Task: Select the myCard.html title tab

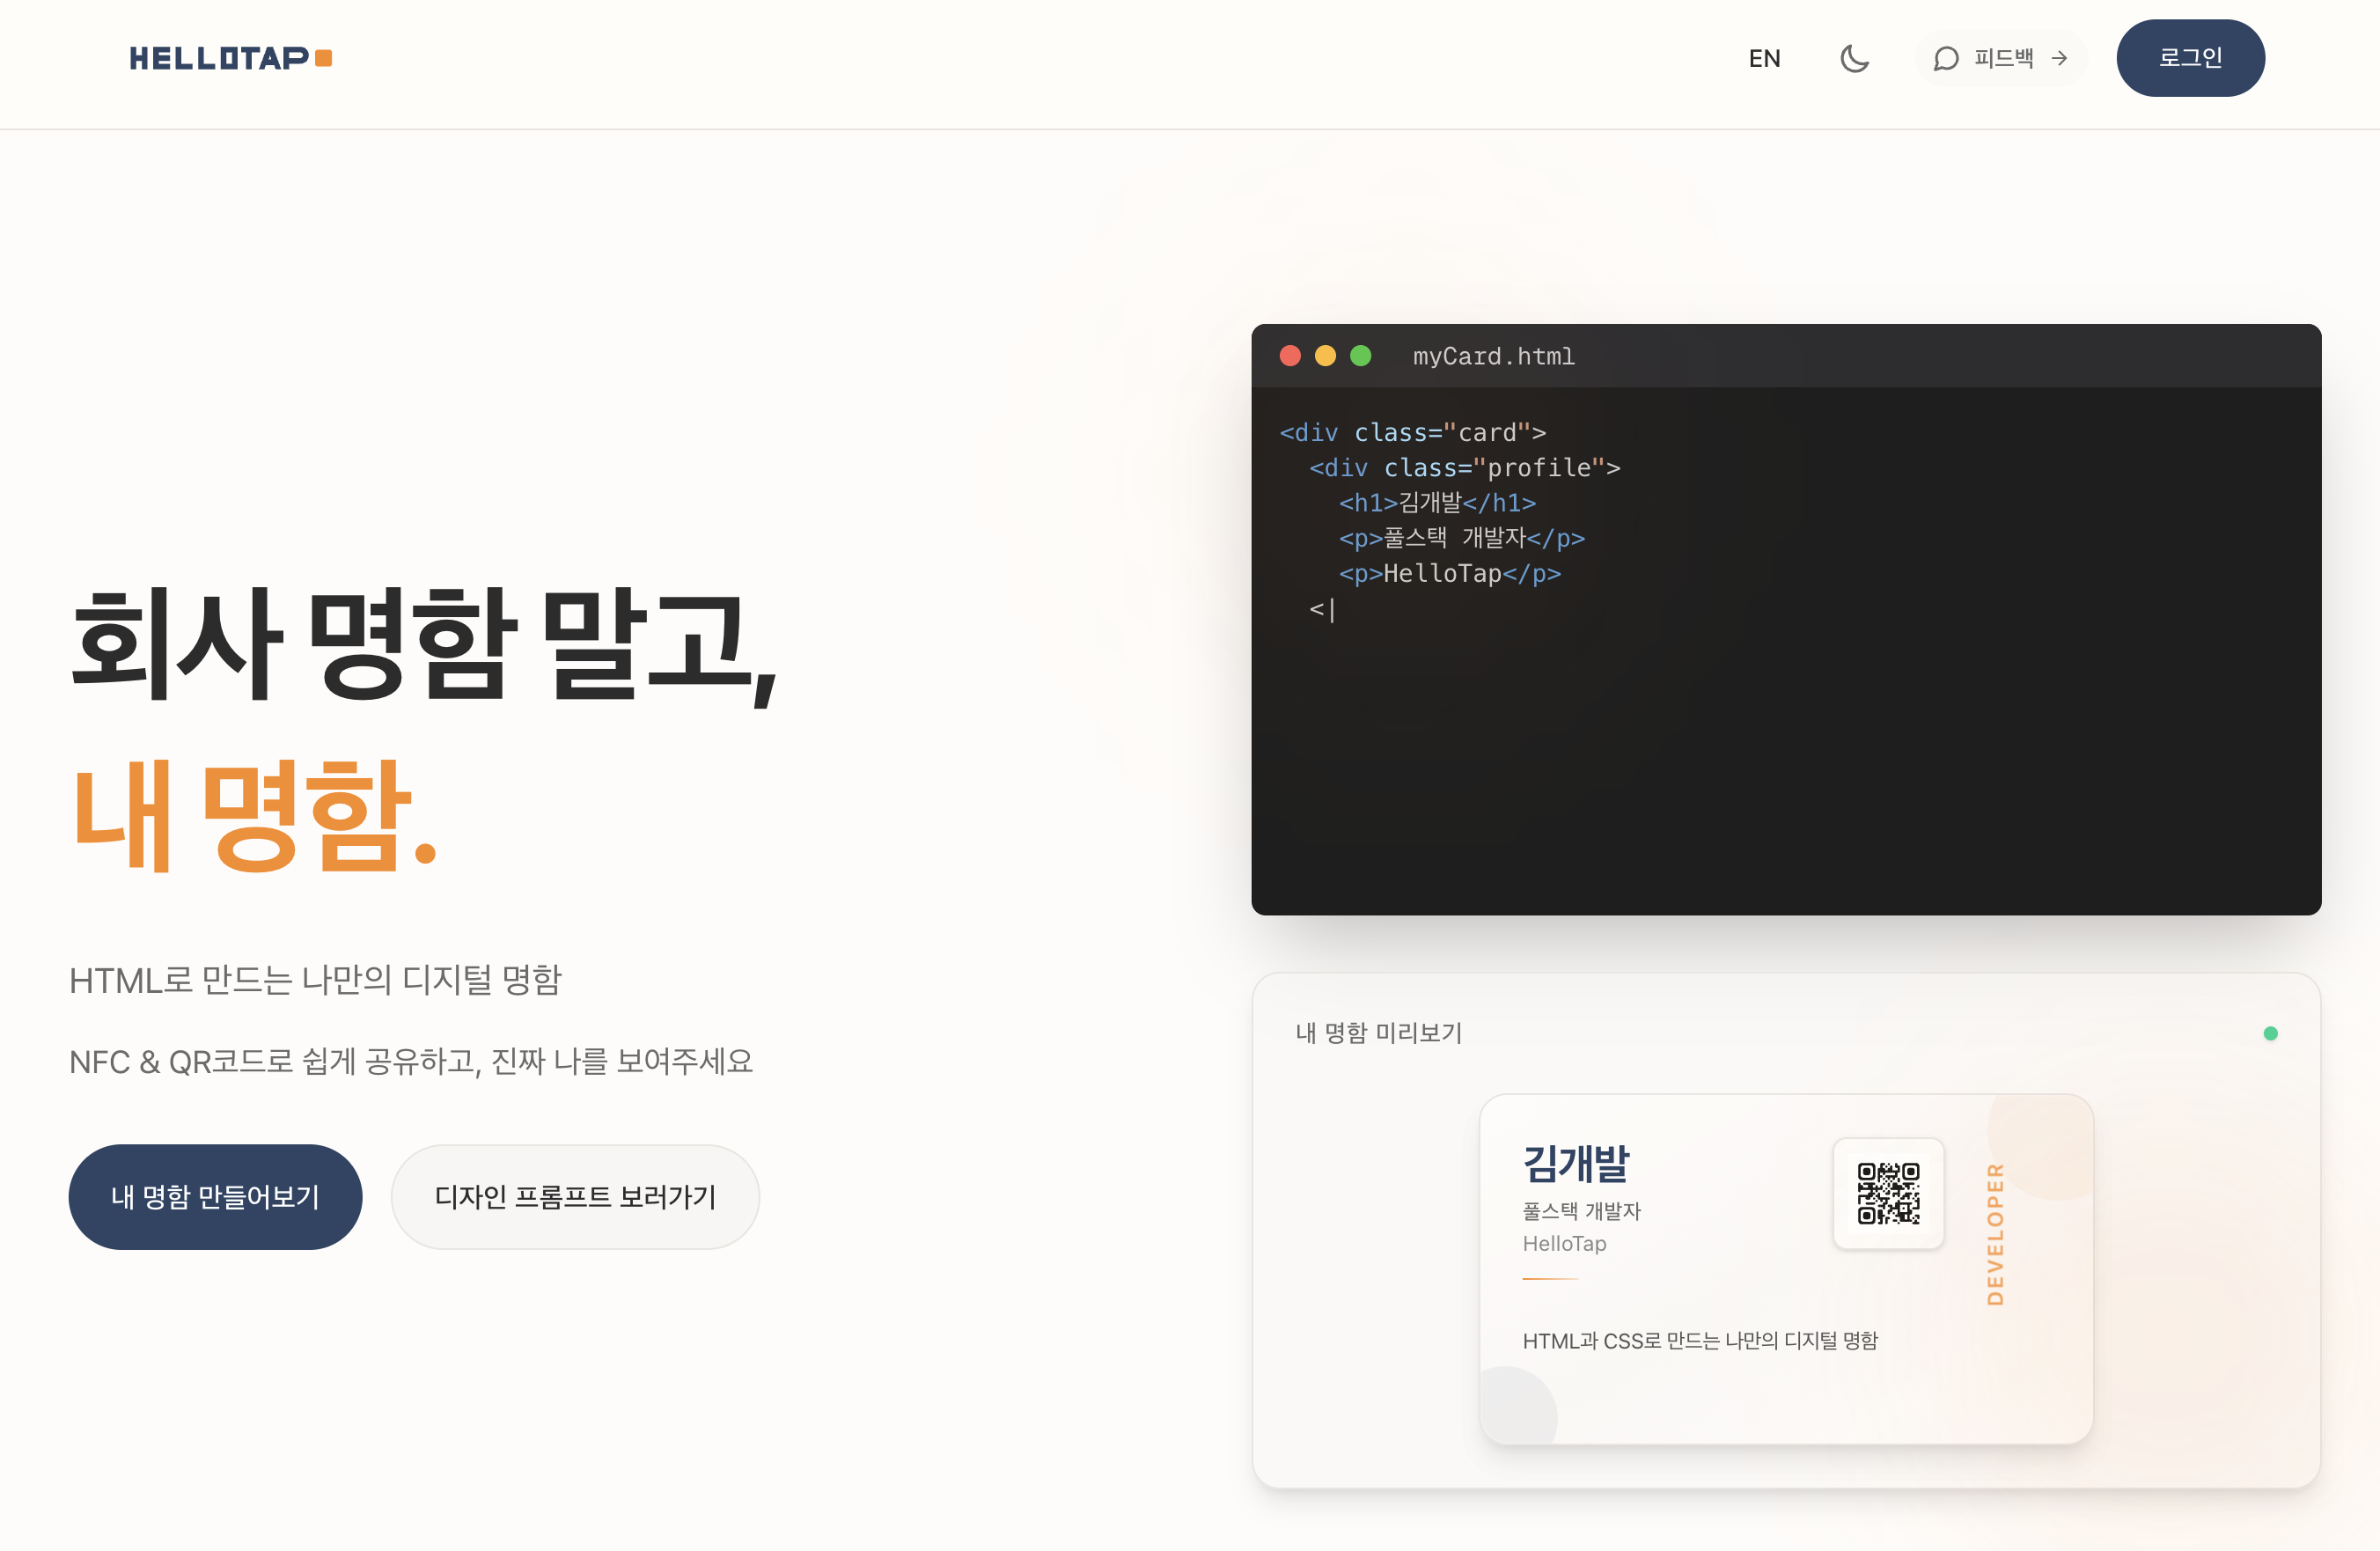Action: click(x=1494, y=356)
